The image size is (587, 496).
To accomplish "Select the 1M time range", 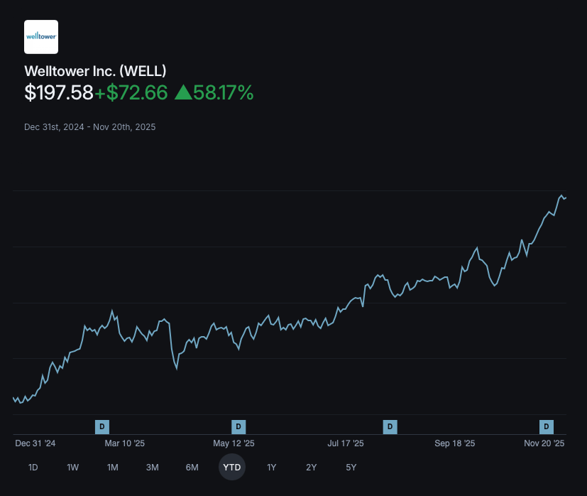I will [112, 468].
